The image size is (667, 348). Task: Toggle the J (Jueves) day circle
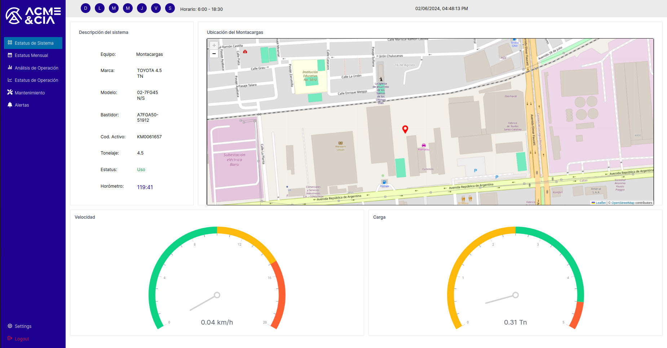point(142,8)
